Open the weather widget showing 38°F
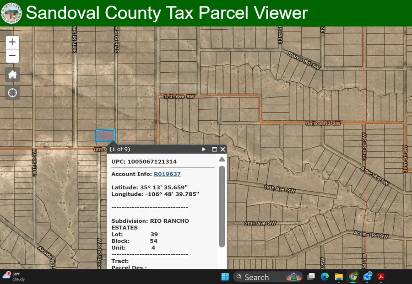This screenshot has height=284, width=412. click(x=14, y=276)
